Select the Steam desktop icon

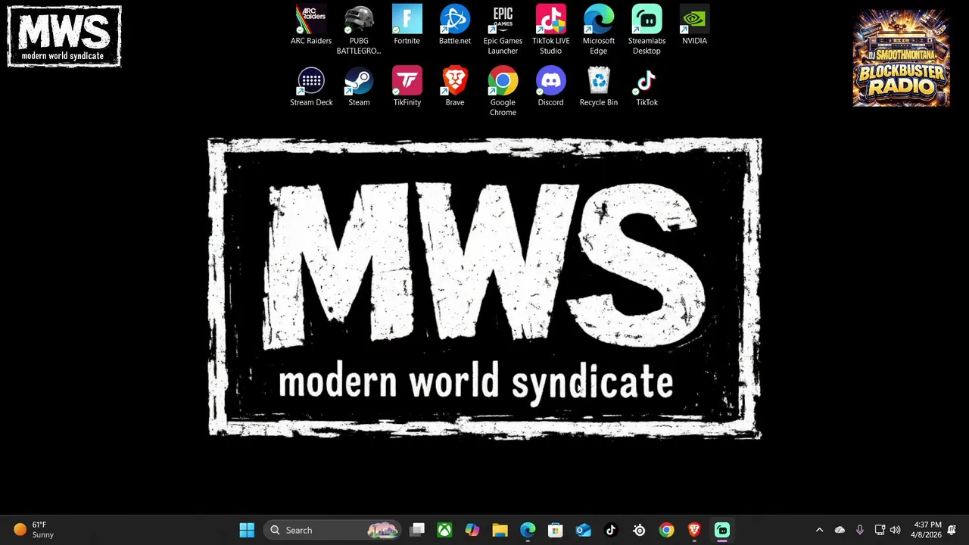(359, 87)
